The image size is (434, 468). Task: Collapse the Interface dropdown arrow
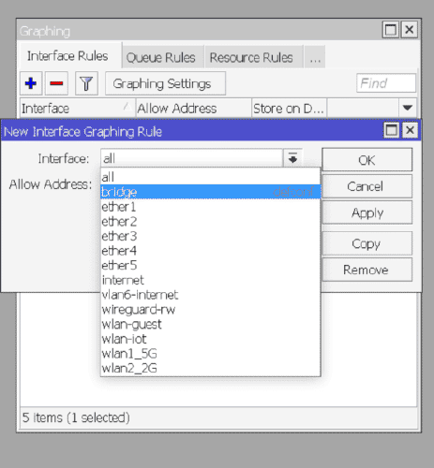292,158
